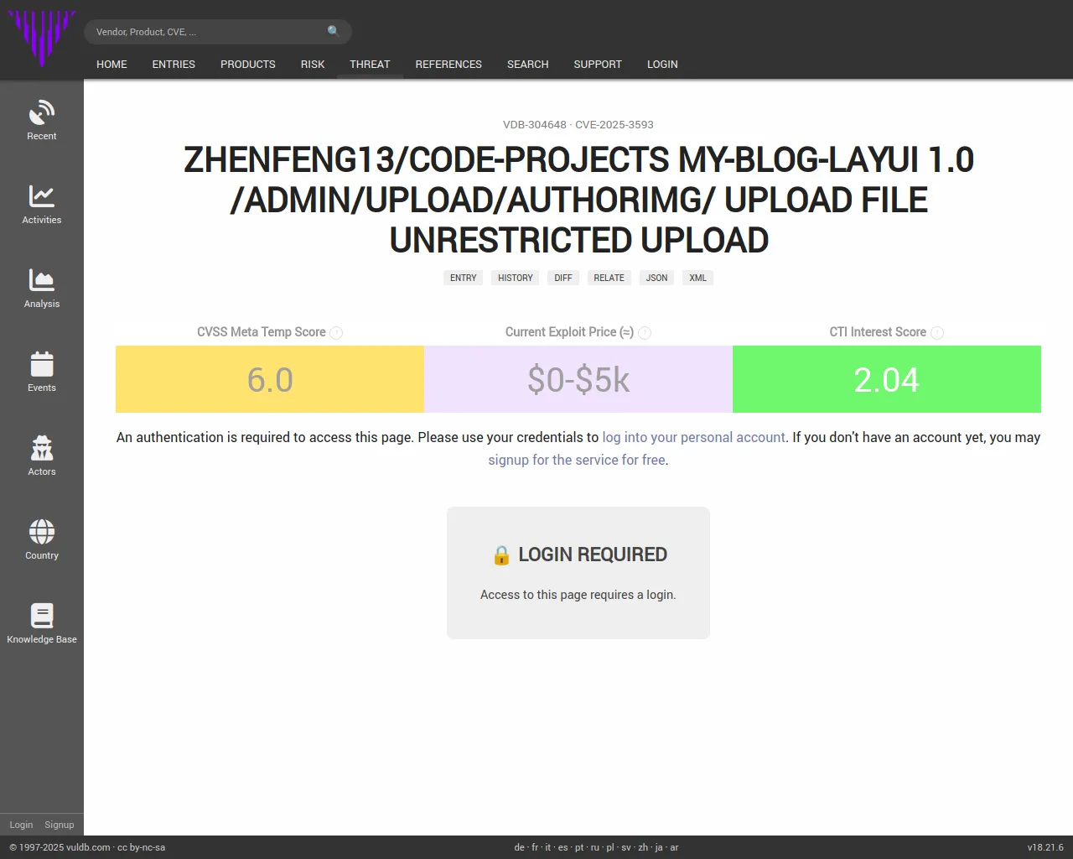Viewport: 1073px width, 859px height.
Task: Switch to the RELATE tab
Action: (x=609, y=278)
